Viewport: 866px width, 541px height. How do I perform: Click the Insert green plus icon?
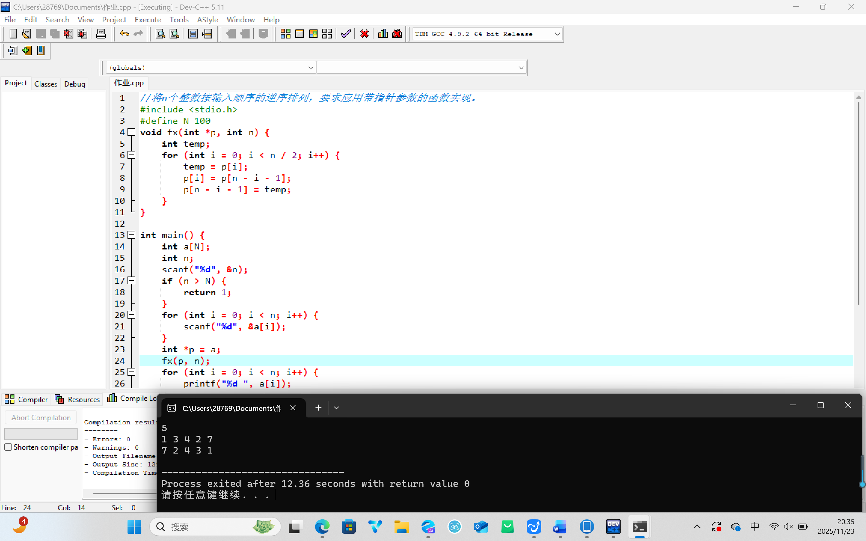click(x=27, y=50)
